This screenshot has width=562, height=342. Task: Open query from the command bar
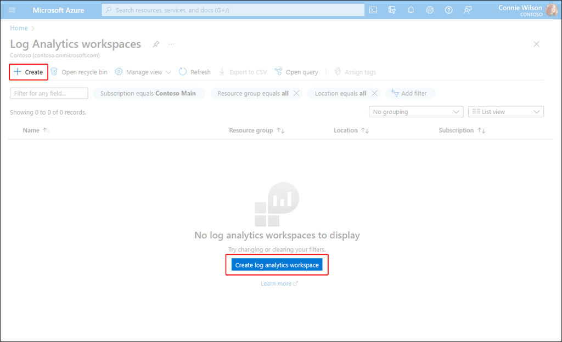coord(296,72)
